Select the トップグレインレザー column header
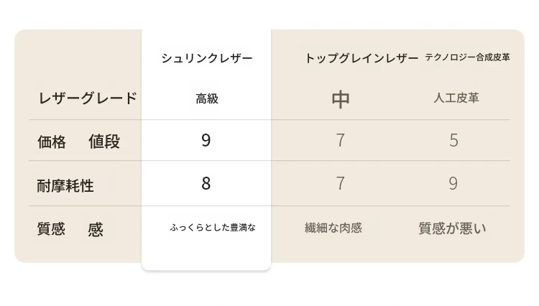 (361, 58)
